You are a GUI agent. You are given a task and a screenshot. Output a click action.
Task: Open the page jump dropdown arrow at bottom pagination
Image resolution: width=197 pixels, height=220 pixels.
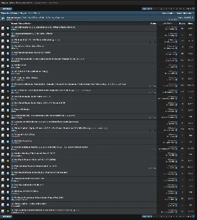pyautogui.click(x=194, y=217)
